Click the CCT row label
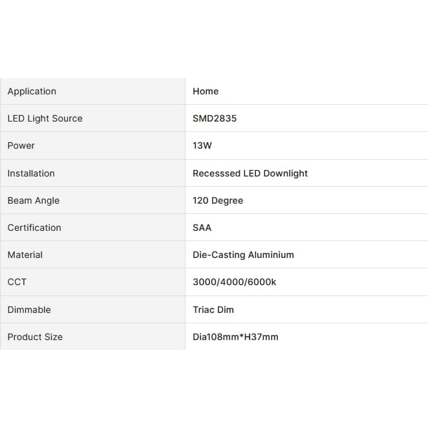Viewport: 428px width, 428px height. (x=17, y=282)
